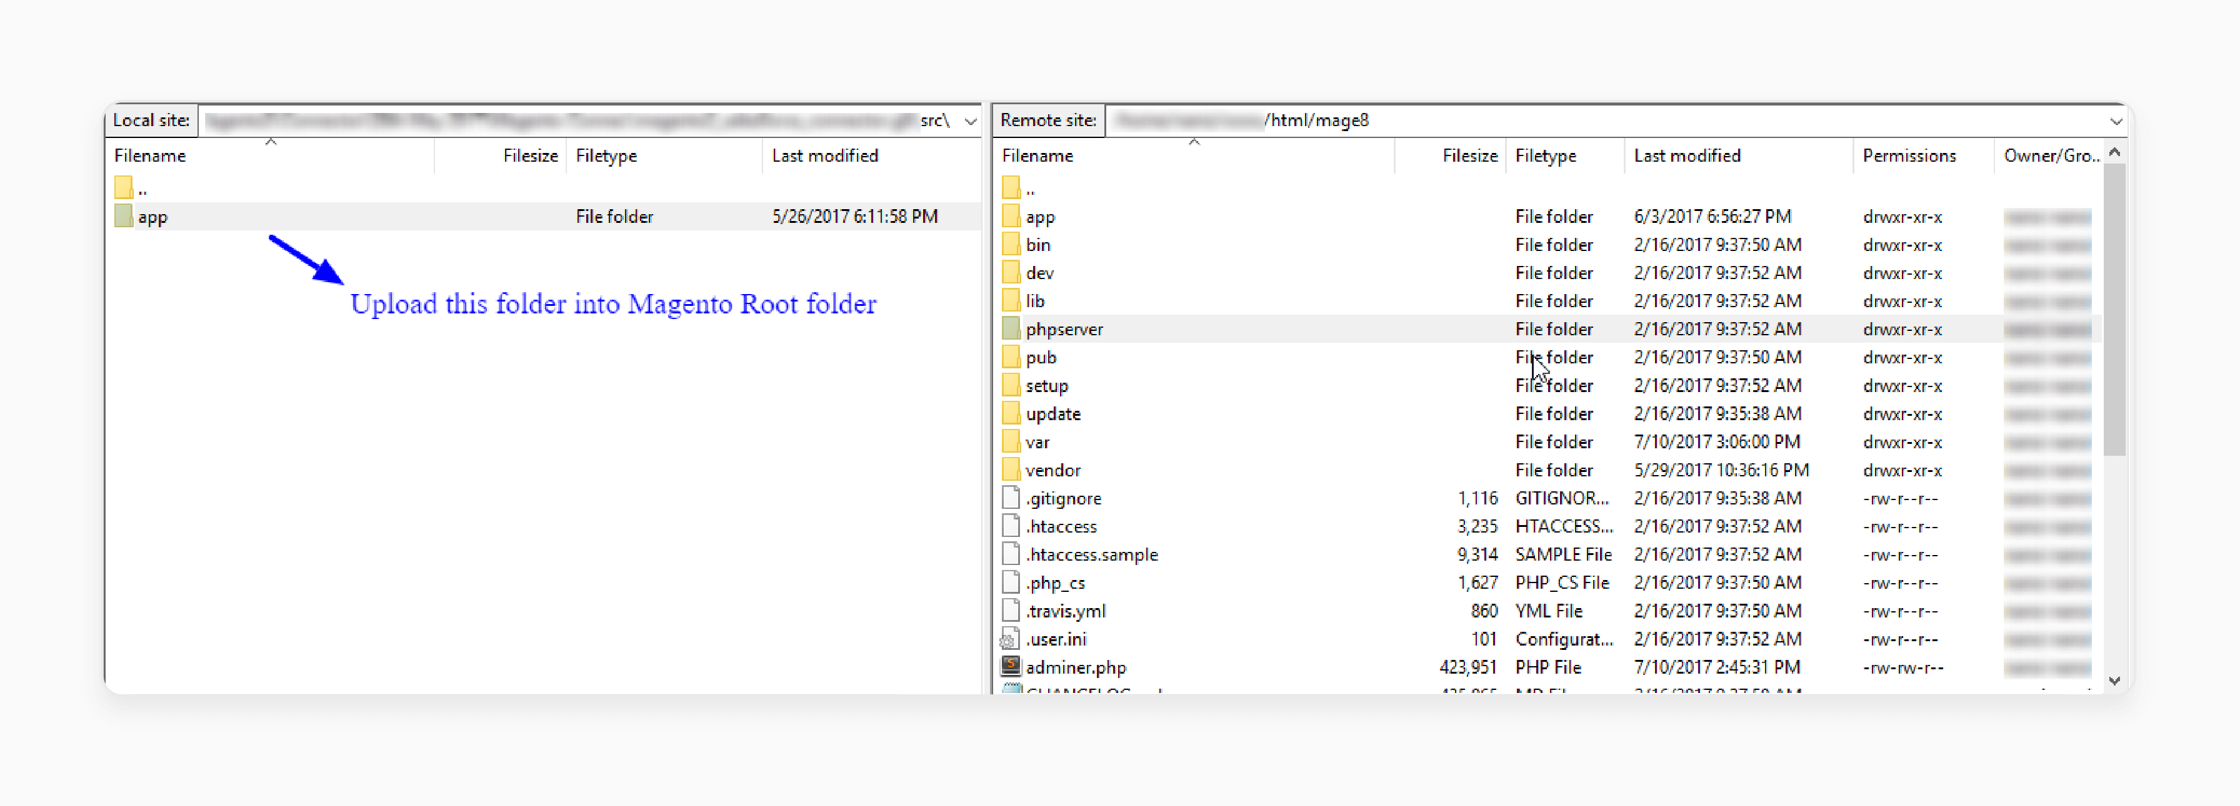Select the remote app folder icon
The width and height of the screenshot is (2240, 806).
pos(1011,216)
